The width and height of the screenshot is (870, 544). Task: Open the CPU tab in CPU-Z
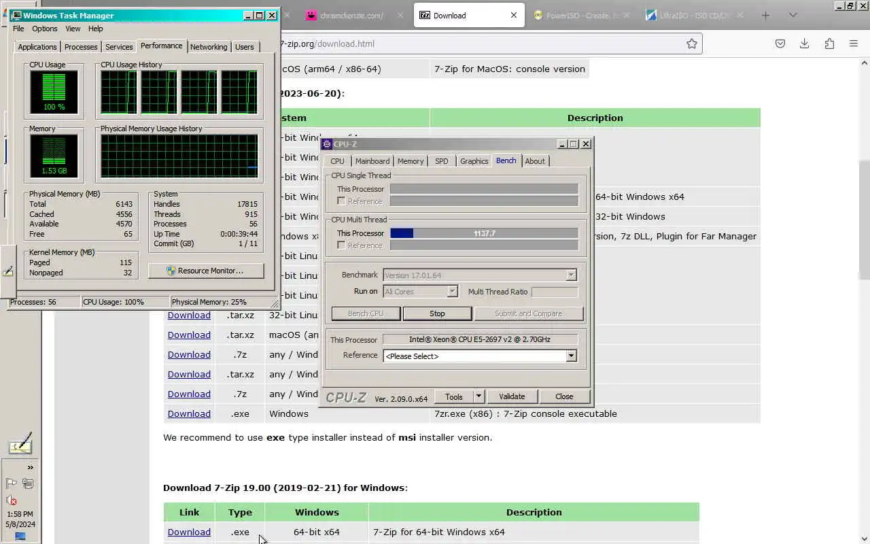(337, 161)
